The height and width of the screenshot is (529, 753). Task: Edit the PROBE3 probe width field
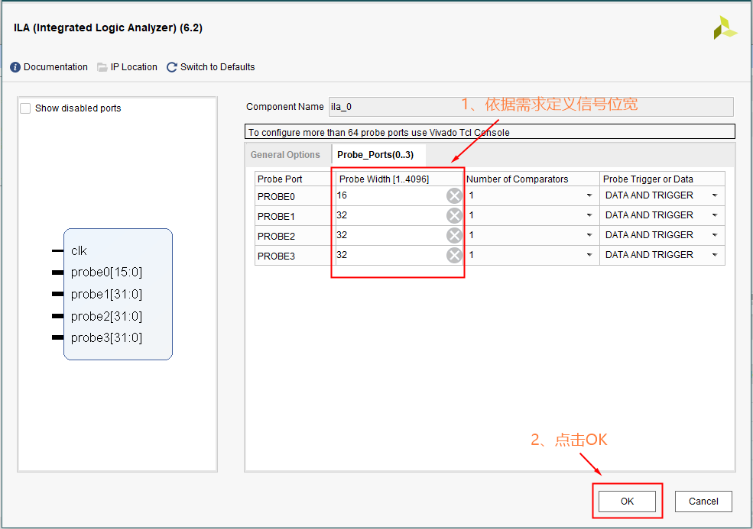pos(391,255)
